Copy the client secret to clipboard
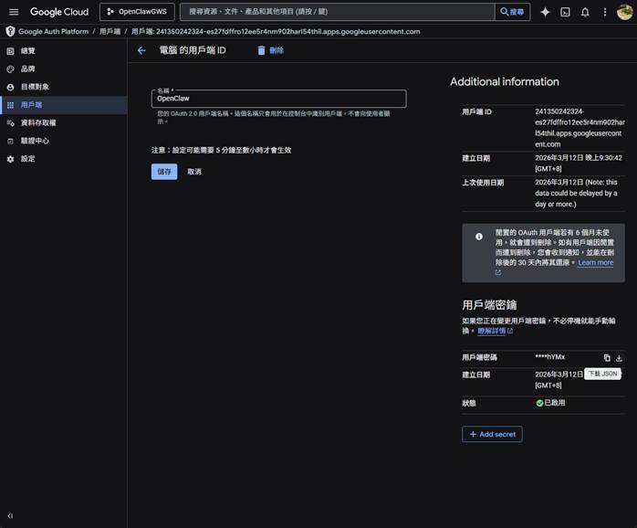Screen dimensions: 637x528 point(607,357)
